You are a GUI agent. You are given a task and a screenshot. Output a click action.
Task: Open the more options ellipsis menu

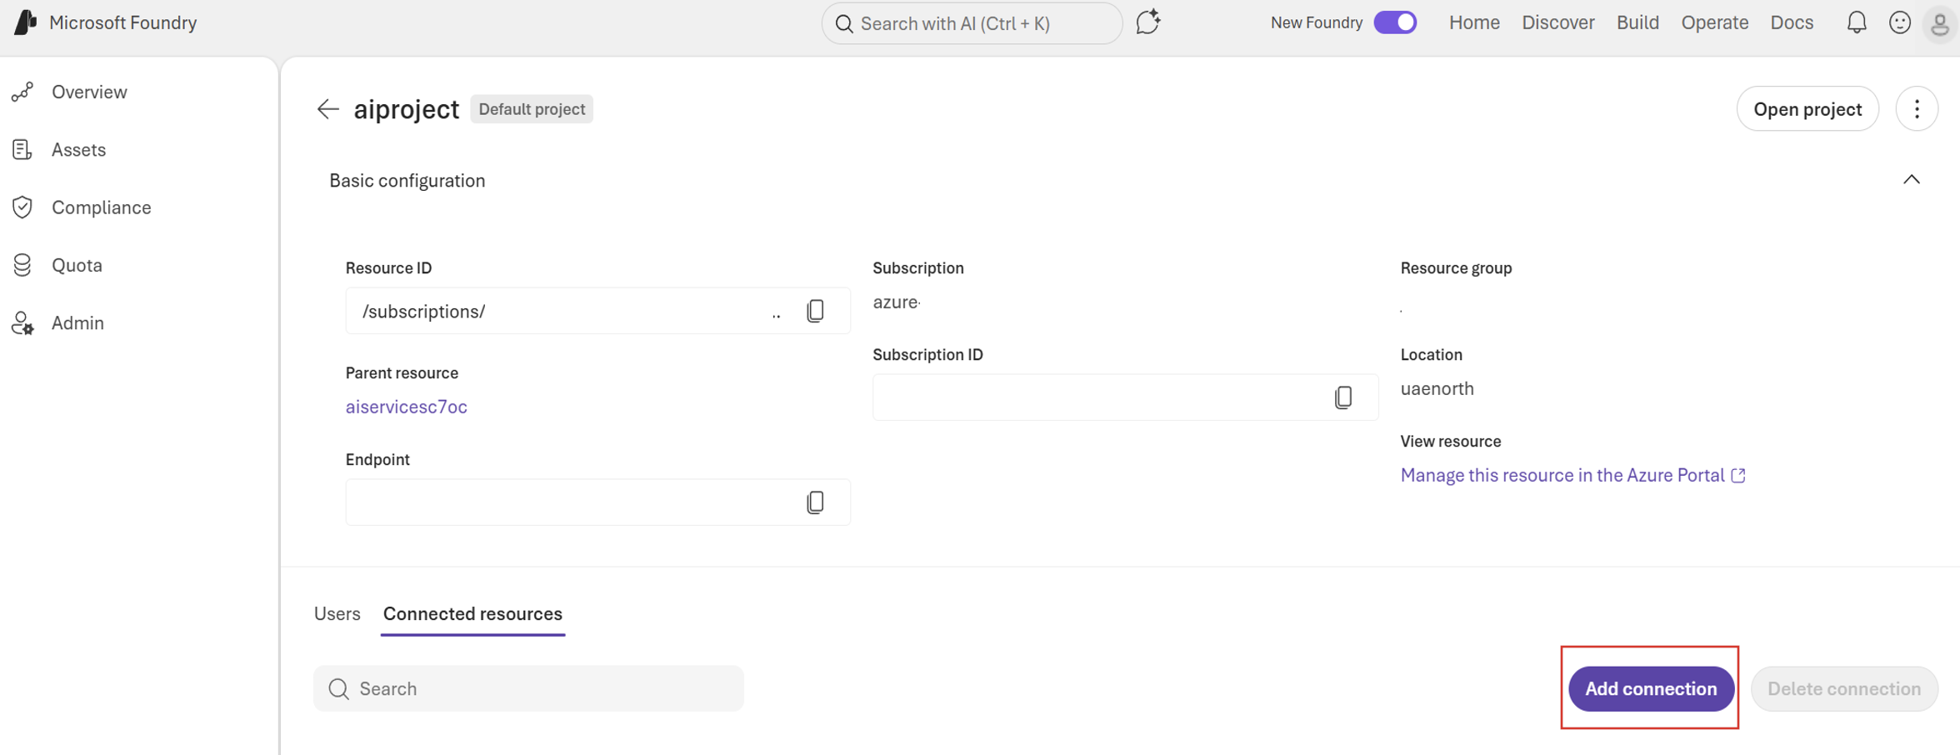coord(1917,109)
